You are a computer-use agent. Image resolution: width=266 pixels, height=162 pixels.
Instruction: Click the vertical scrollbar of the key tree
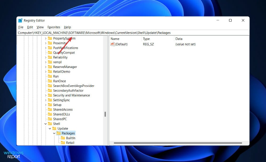(x=105, y=114)
